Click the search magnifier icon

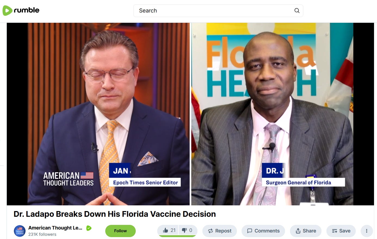(x=297, y=11)
